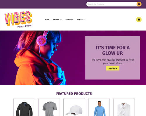Click the It's Time For A Glow Up headline
The width and height of the screenshot is (146, 116).
[113, 50]
